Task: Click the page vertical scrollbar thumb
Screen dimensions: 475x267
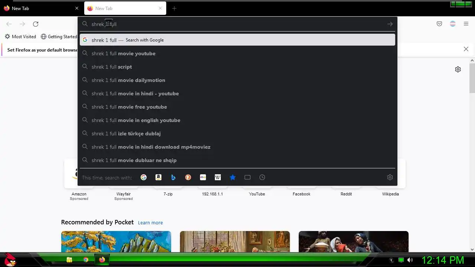Action: (472, 78)
